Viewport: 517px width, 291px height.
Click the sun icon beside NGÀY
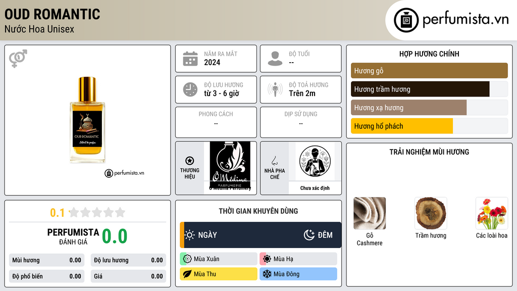190,235
